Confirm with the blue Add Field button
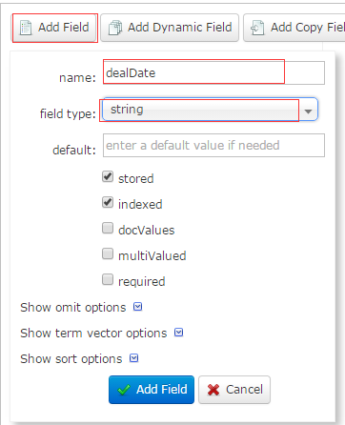Image resolution: width=345 pixels, height=425 pixels. coord(152,390)
